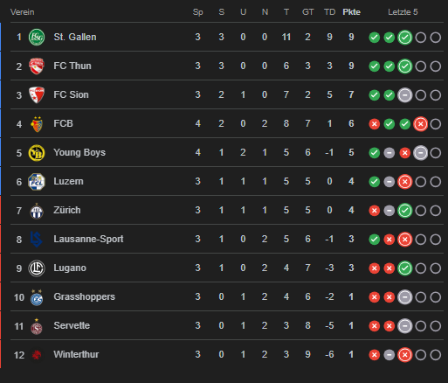Click St. Gallen's highlighted latest win marker
Screen dimensions: 448x383
[405, 38]
